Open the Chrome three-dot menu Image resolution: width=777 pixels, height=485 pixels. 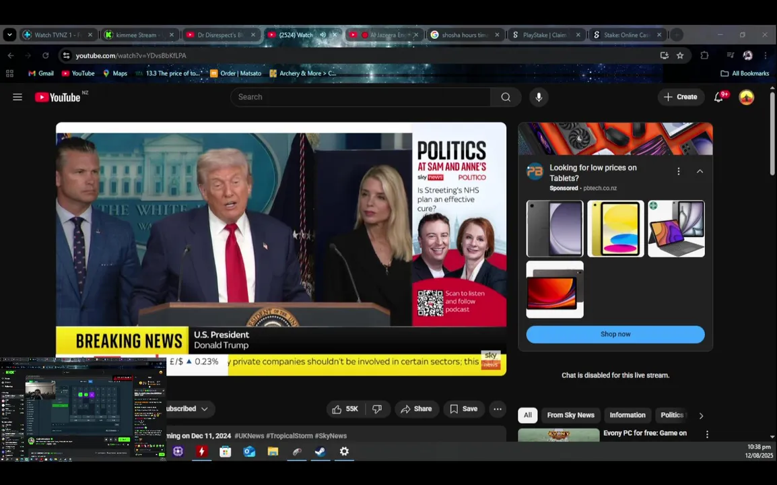[765, 55]
